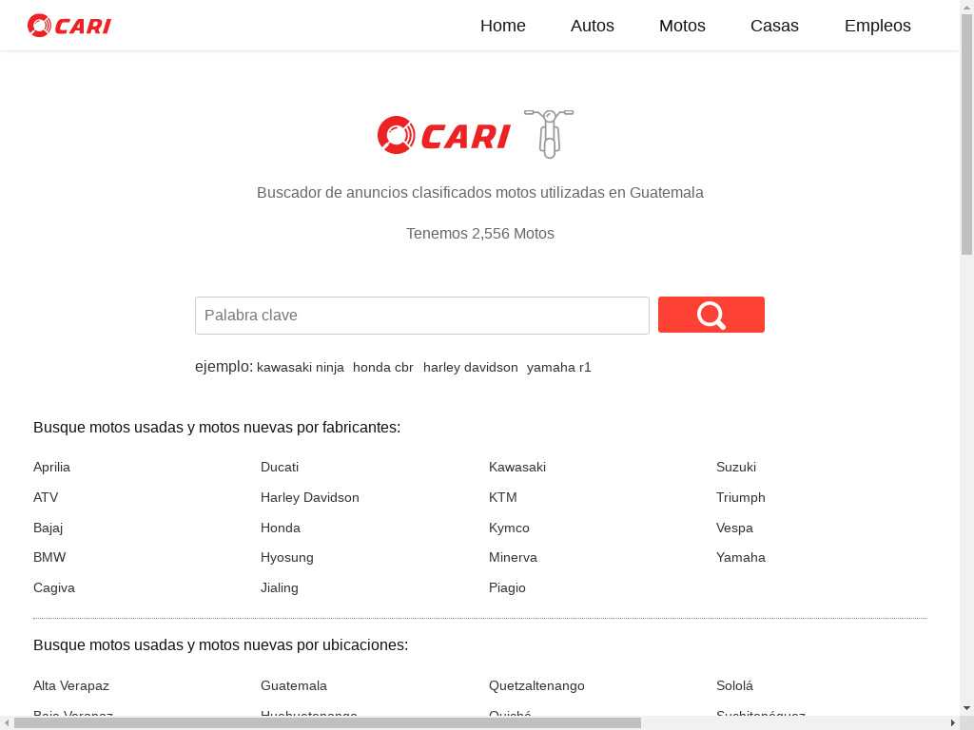Try the honda cbr example search
Viewport: 974px width, 730px height.
point(382,368)
